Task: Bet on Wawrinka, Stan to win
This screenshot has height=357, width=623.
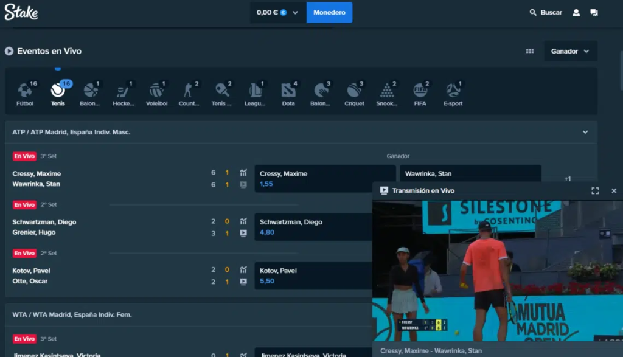Action: click(470, 173)
